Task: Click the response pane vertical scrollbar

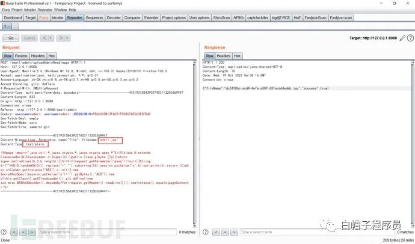Action: coord(413,144)
